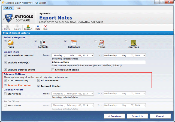Toggle the Exclude Folder(s) checkbox
175x122 pixels.
coord(5,62)
